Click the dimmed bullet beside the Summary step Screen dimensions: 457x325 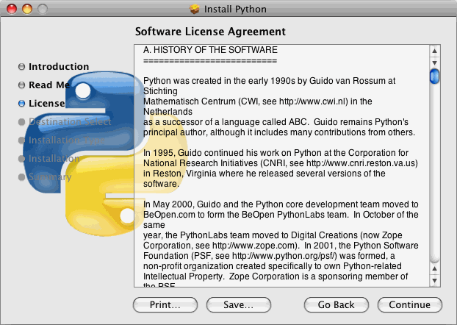[21, 177]
